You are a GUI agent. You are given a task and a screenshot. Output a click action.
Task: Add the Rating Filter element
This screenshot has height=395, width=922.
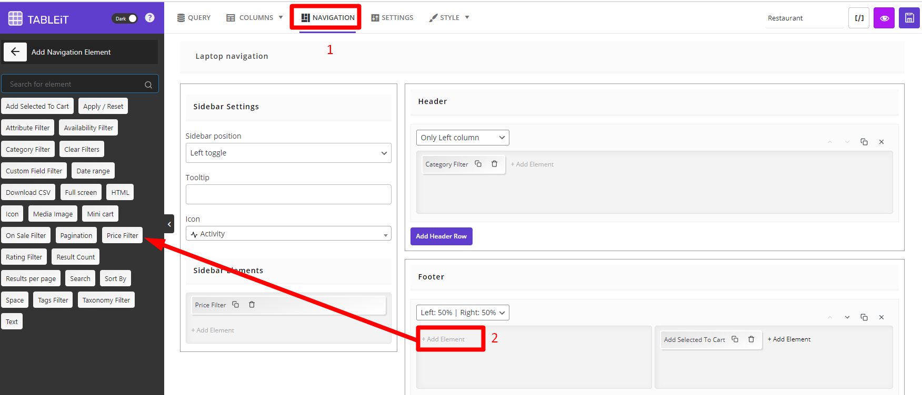[x=24, y=257]
